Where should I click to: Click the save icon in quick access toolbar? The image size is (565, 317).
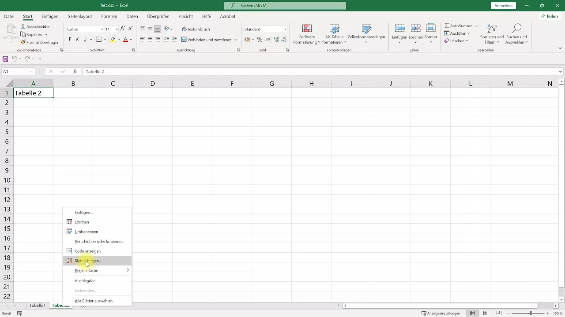[5, 59]
